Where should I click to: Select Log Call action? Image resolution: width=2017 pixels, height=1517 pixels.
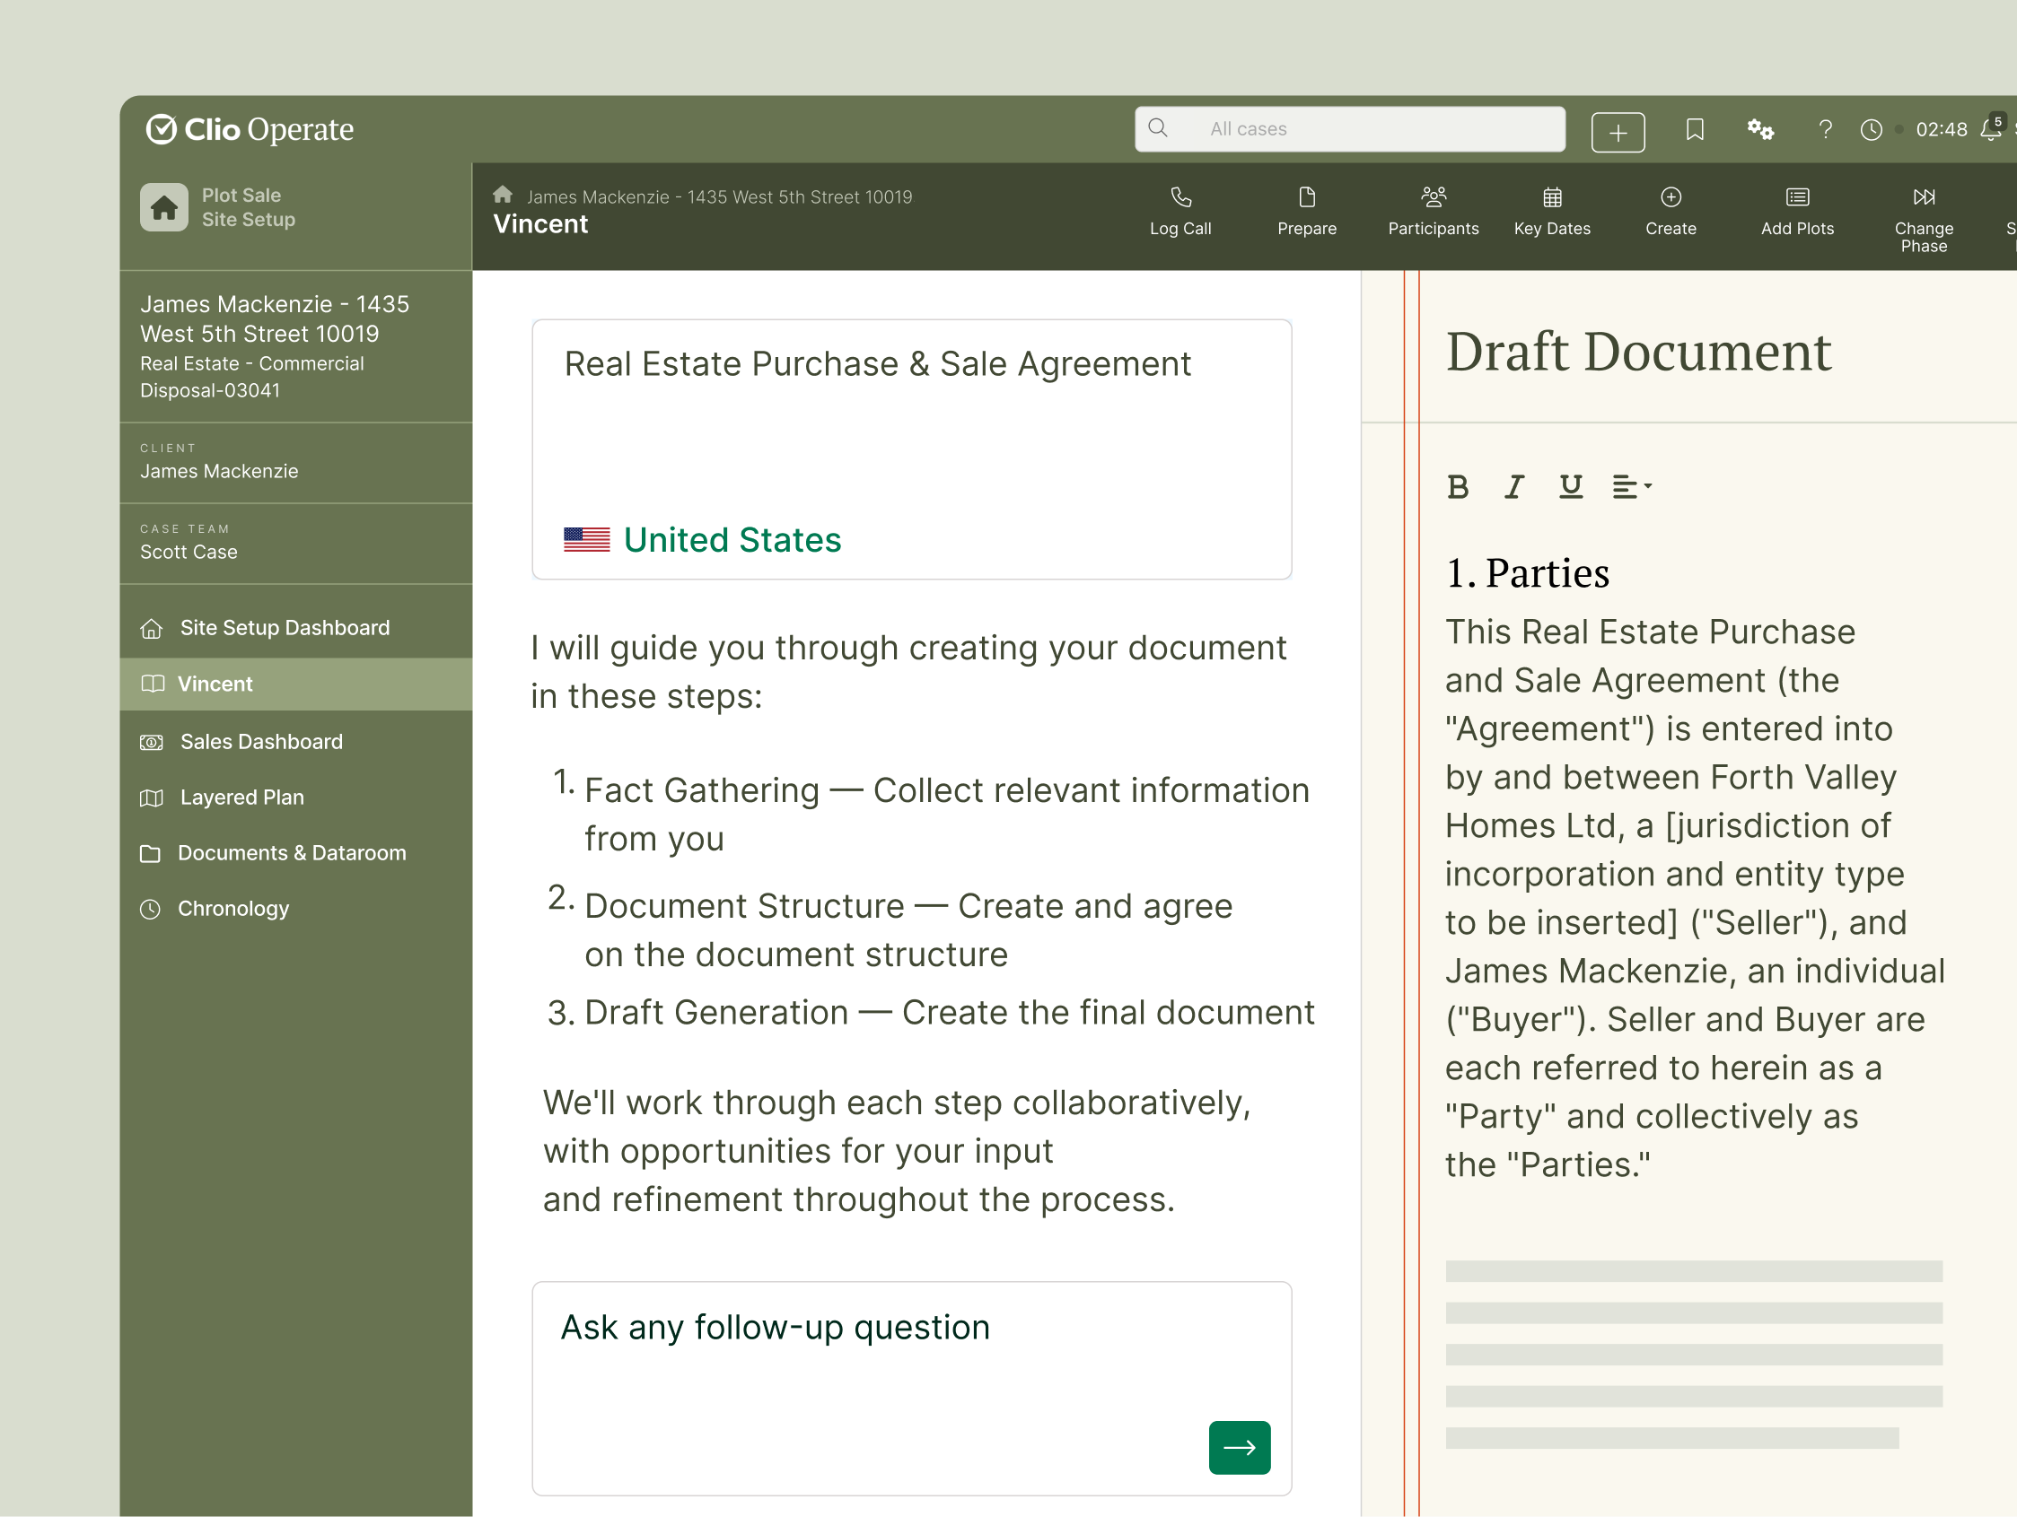pos(1180,212)
